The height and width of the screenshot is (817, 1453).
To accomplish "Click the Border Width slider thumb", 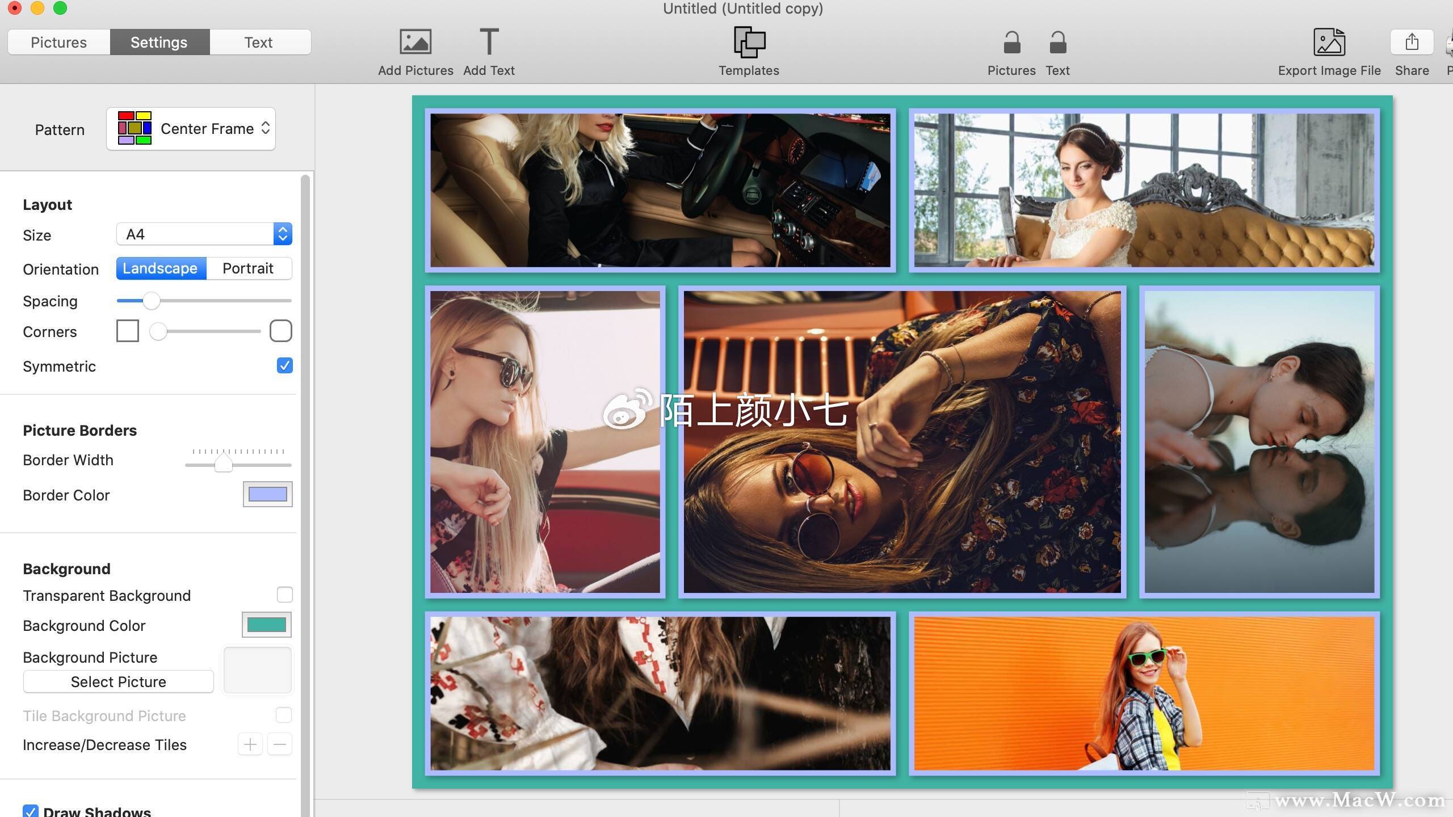I will 224,463.
